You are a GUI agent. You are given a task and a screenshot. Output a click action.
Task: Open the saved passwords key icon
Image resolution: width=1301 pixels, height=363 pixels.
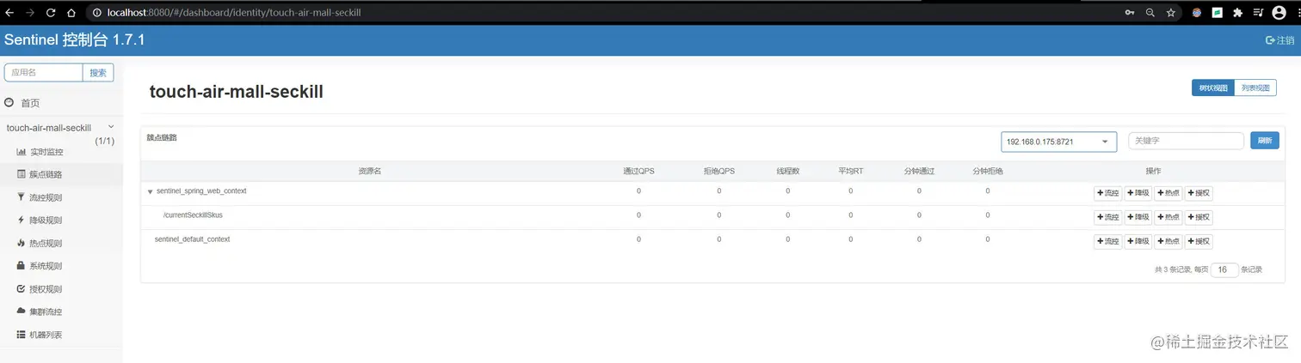1130,13
